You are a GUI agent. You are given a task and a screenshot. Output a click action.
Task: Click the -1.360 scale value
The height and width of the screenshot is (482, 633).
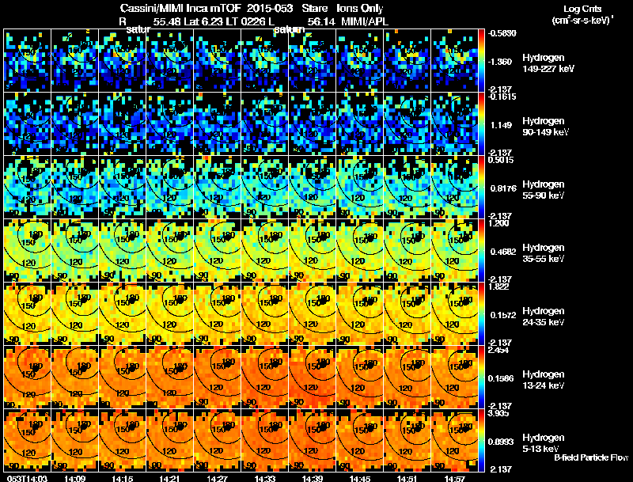pos(500,62)
